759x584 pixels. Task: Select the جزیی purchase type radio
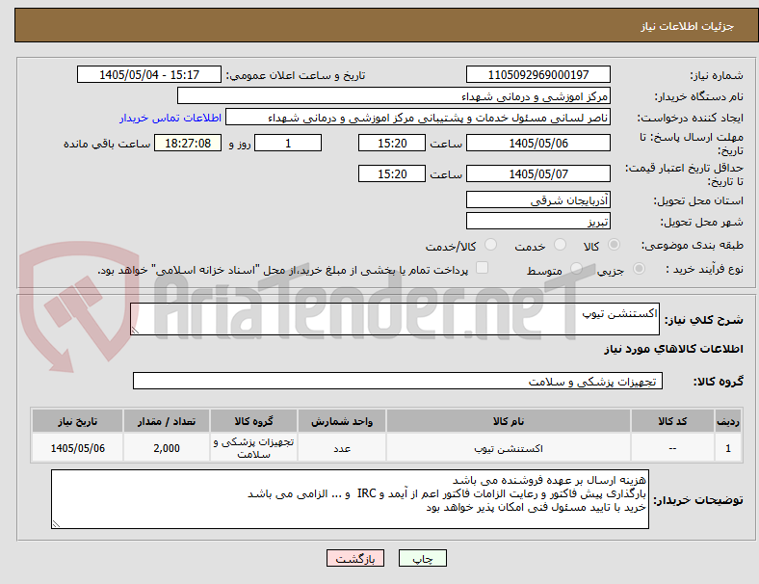click(x=639, y=269)
